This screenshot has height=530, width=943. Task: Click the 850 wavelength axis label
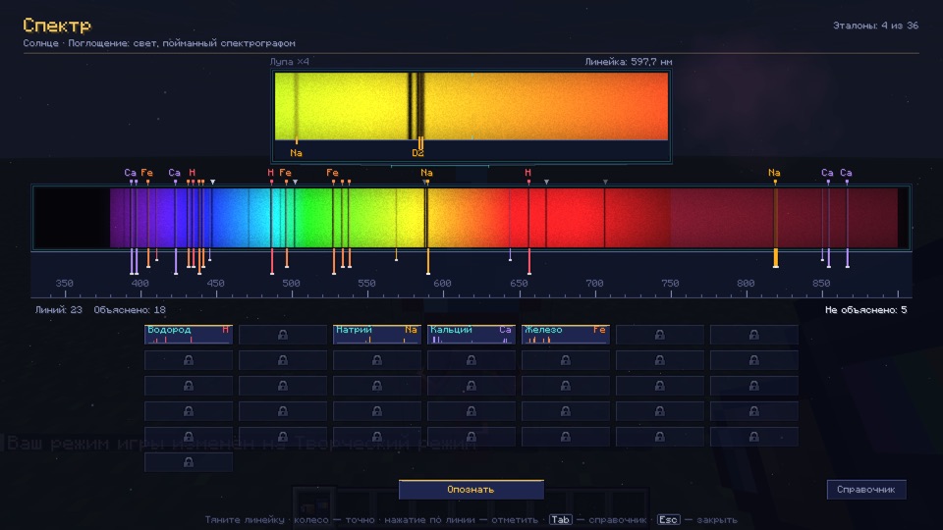point(821,283)
